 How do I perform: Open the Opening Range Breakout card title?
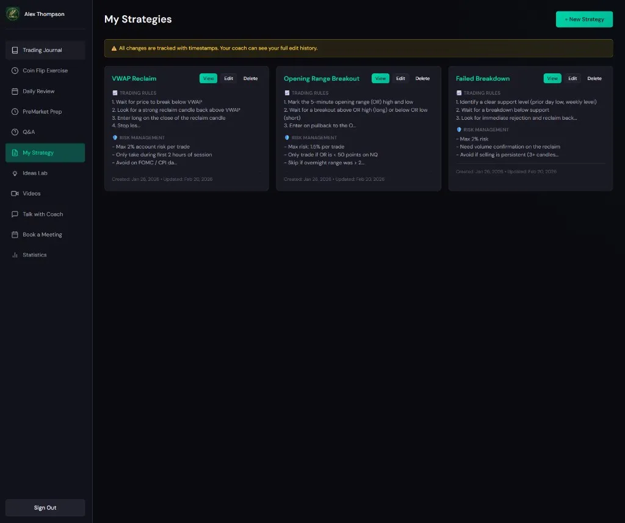[322, 78]
